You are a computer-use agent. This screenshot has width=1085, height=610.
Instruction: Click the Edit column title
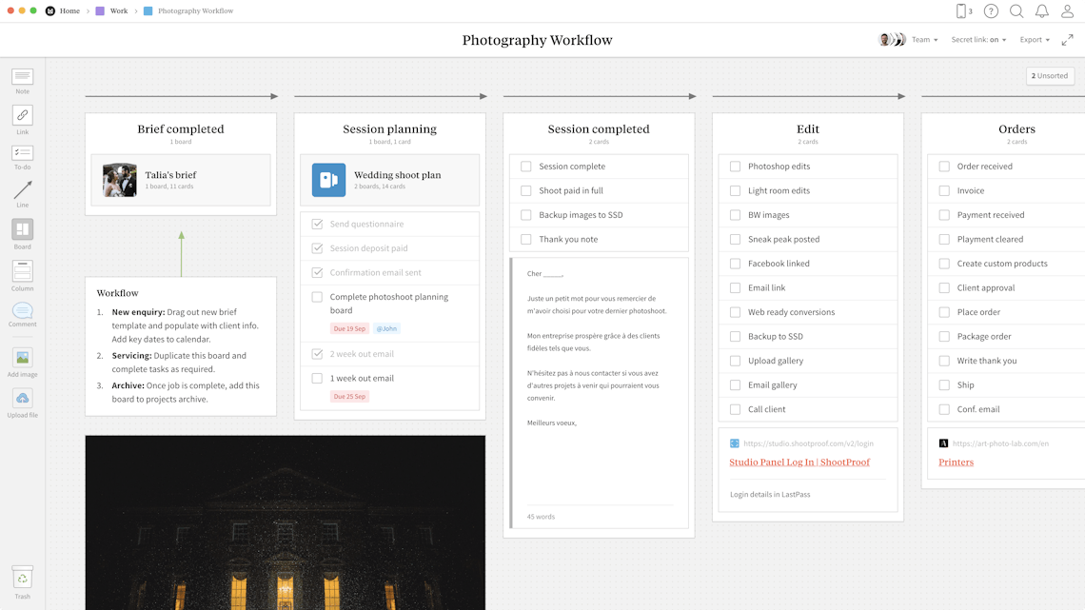tap(807, 129)
